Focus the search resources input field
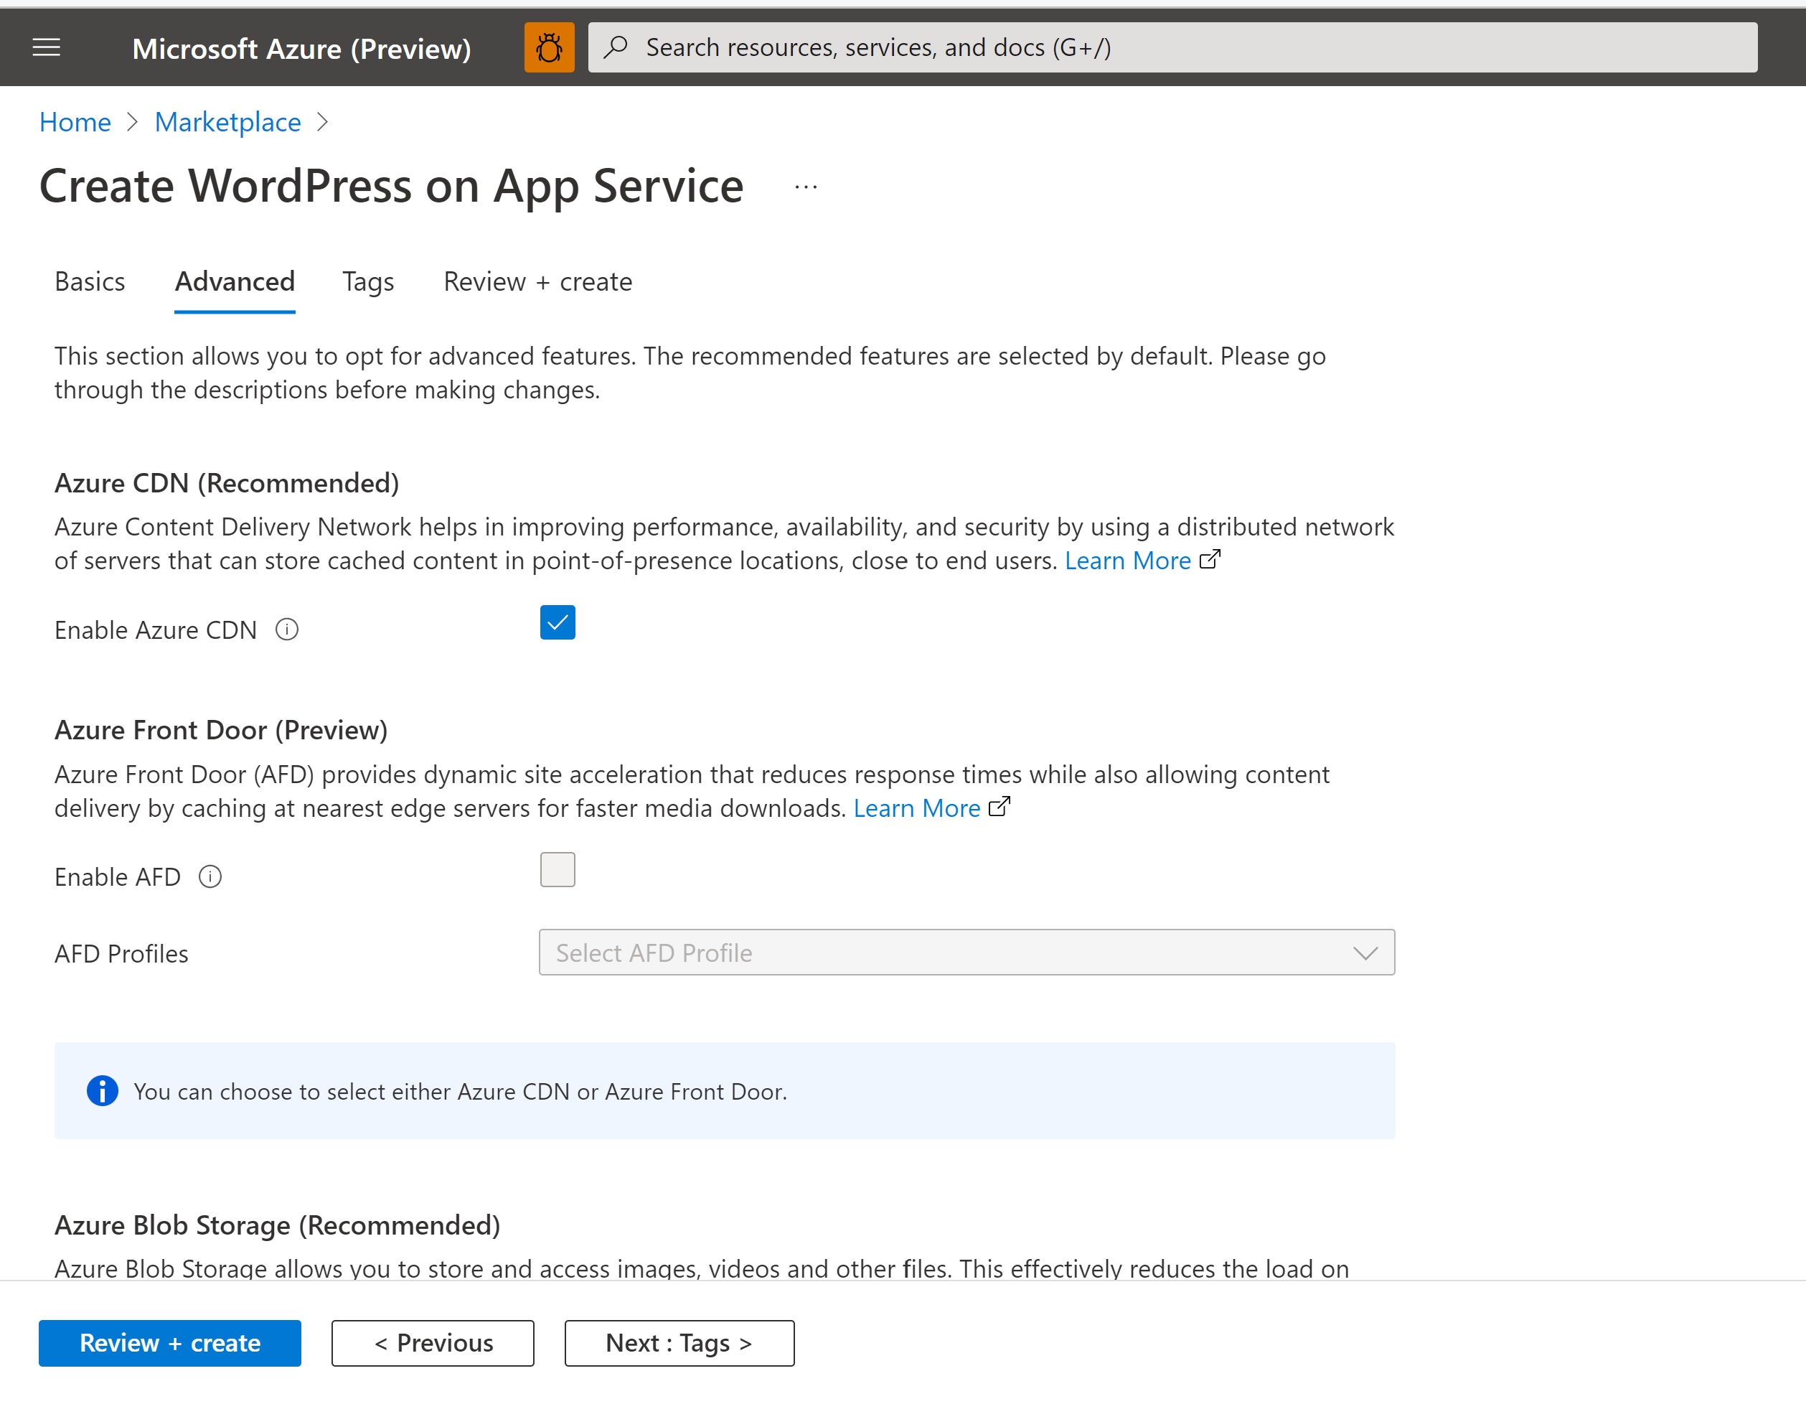1806x1404 pixels. (1172, 47)
